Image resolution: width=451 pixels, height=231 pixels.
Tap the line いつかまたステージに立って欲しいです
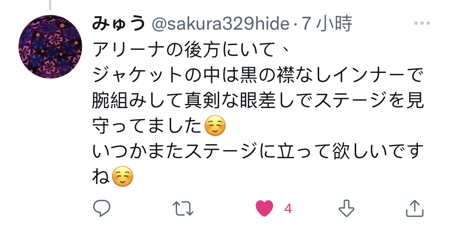coord(258,151)
